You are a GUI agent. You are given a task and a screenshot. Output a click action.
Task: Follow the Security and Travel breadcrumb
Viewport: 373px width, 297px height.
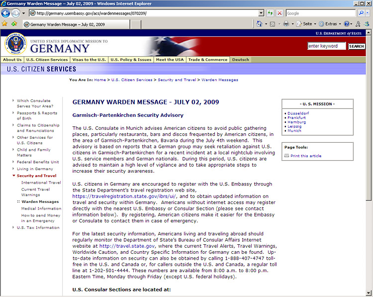[177, 80]
